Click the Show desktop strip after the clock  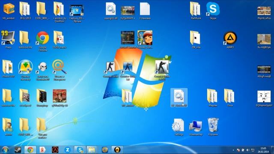click(x=272, y=150)
